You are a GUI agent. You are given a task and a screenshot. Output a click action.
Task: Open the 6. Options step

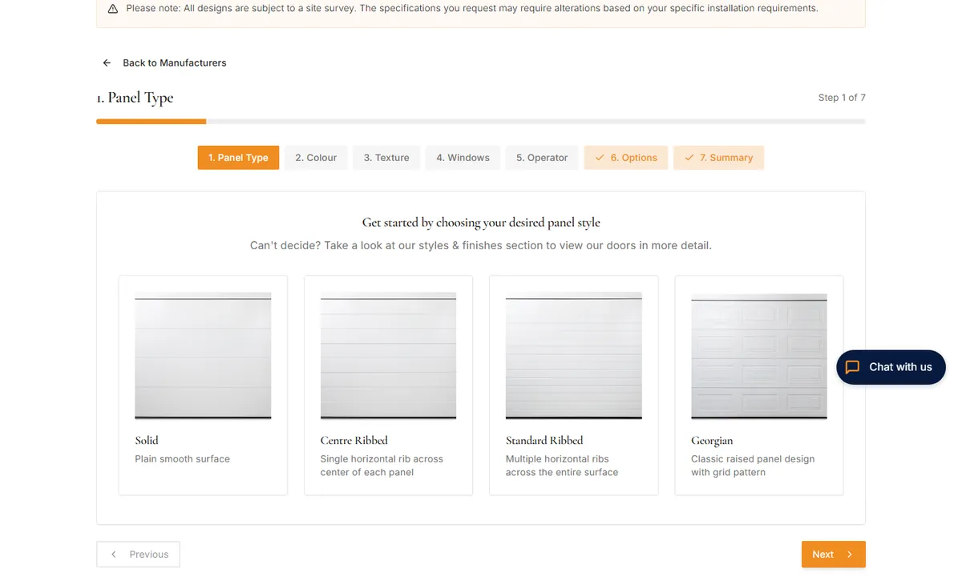pos(626,158)
